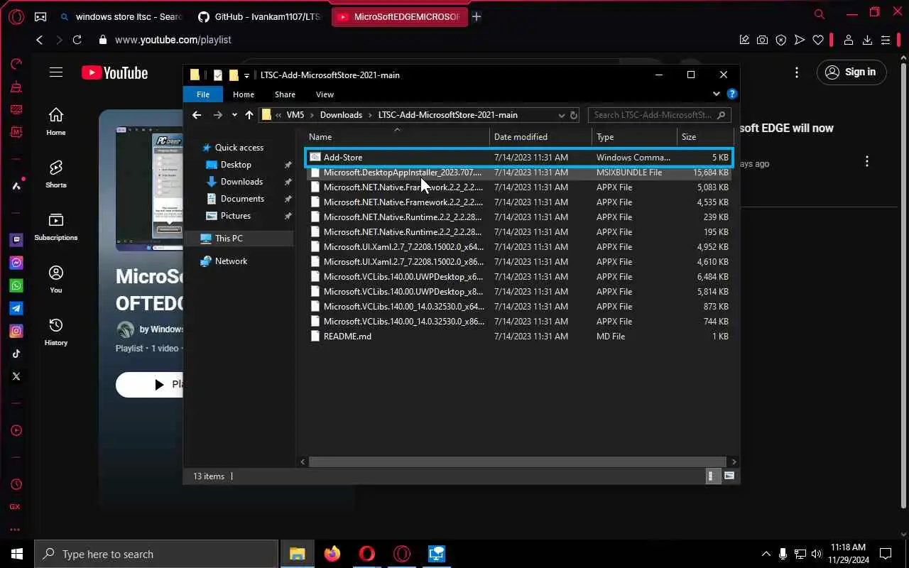Screen dimensions: 909x568
Task: Select README.md file
Action: 518,337
